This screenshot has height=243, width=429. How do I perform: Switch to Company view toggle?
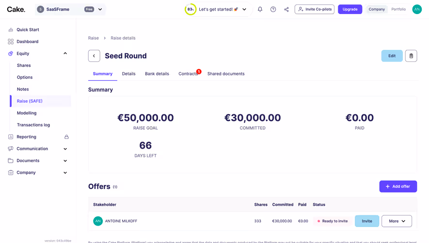coord(377,9)
